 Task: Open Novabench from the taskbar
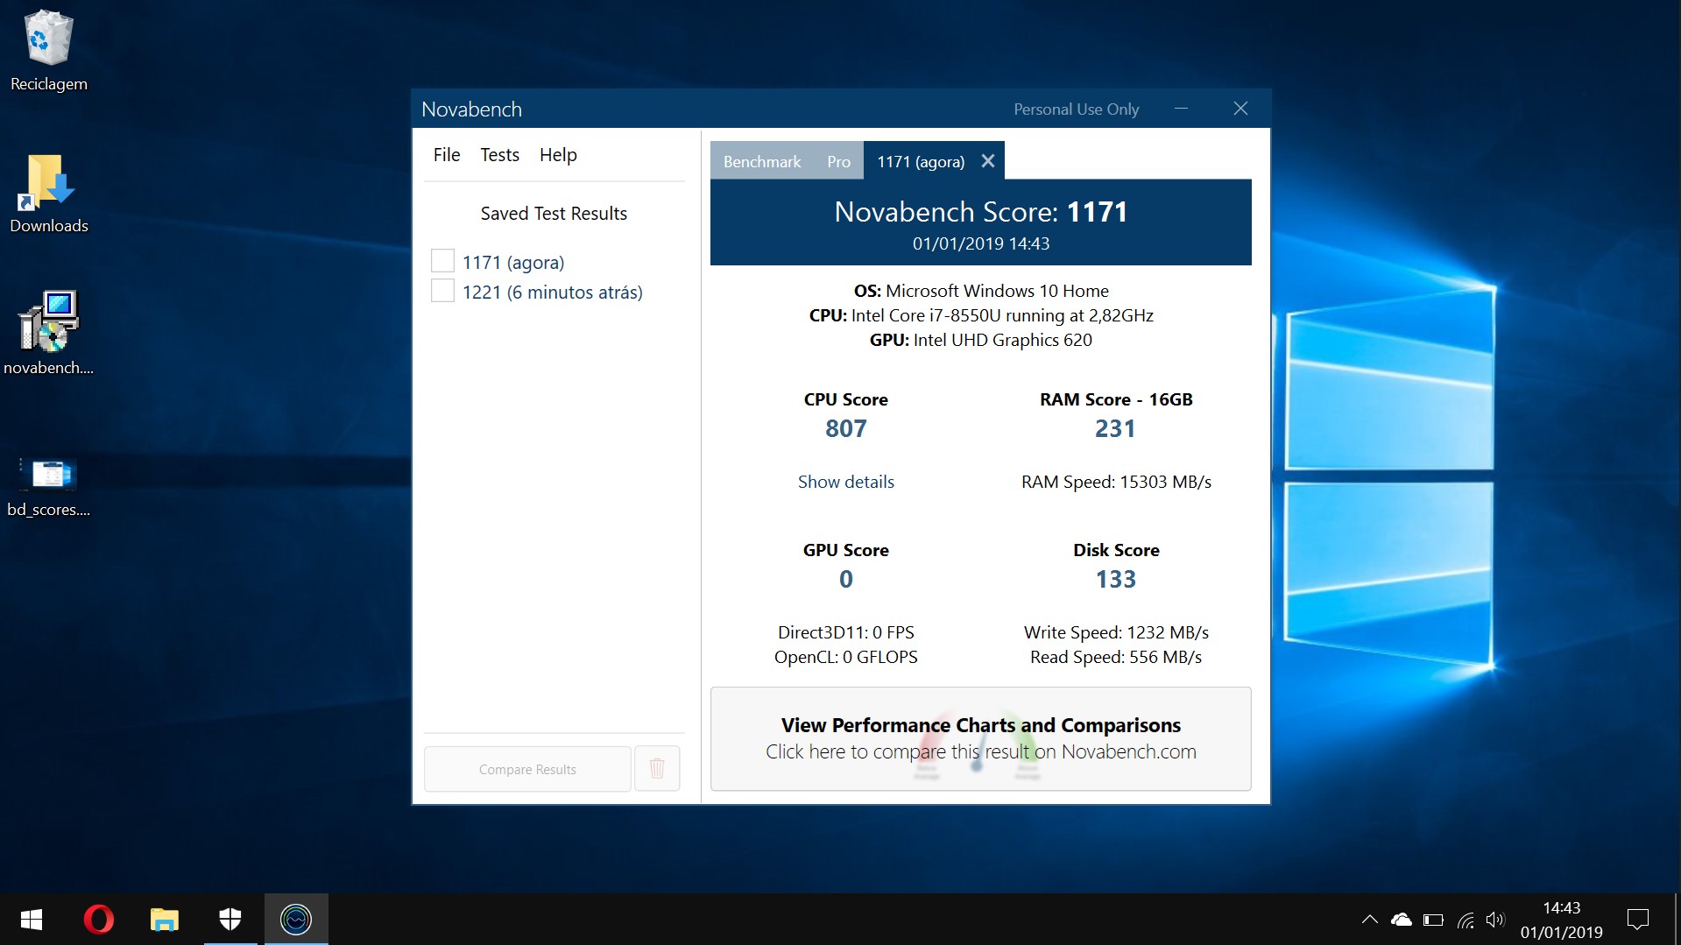(296, 919)
